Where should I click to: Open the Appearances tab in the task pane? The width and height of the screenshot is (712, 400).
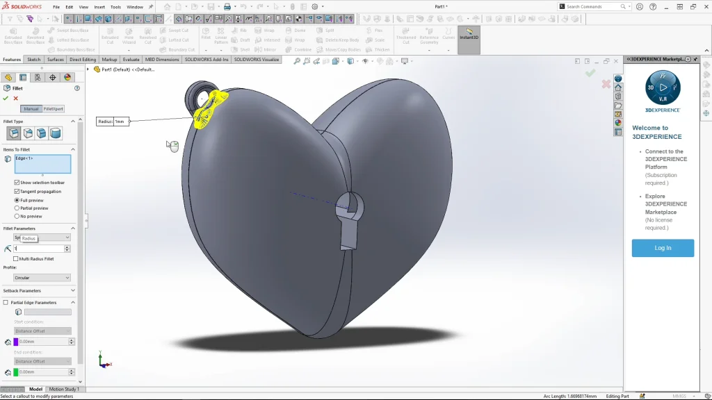tap(618, 123)
